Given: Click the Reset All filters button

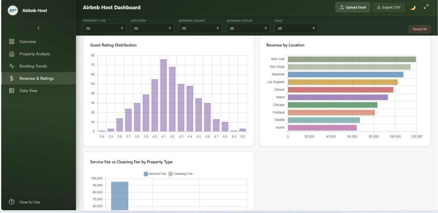Looking at the screenshot, I should 419,29.
